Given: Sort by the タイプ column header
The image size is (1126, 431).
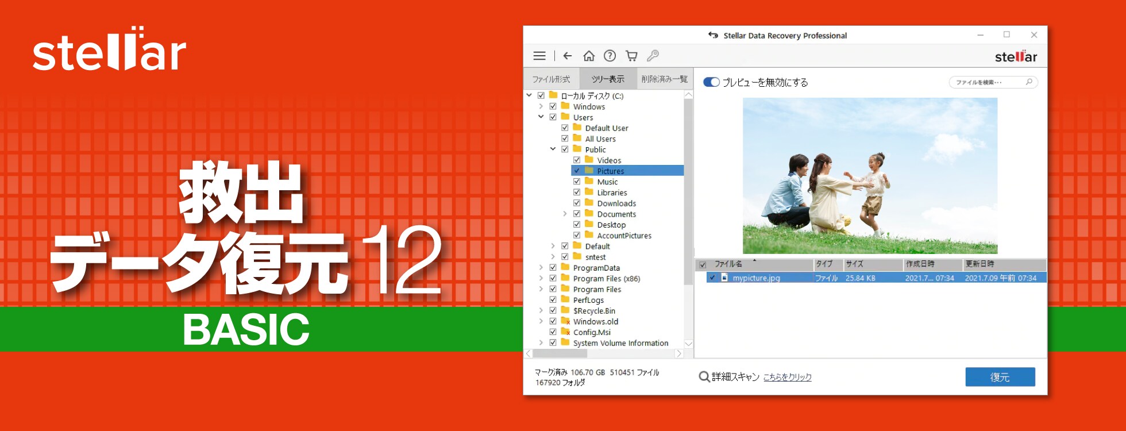Looking at the screenshot, I should tap(828, 264).
